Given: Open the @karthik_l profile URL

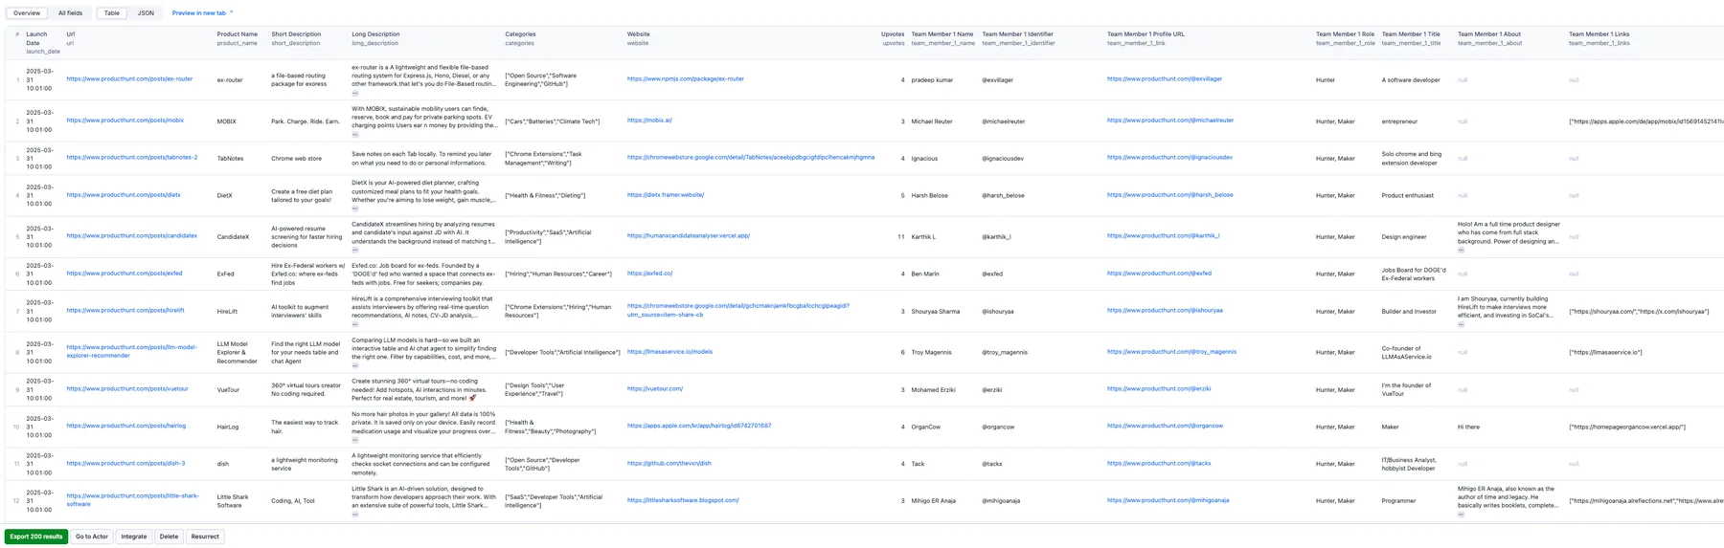Looking at the screenshot, I should pos(1164,236).
